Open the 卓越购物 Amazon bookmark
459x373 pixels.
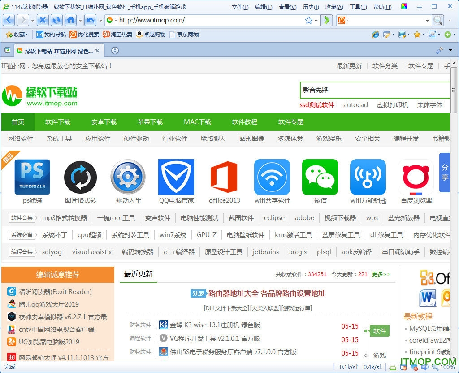[151, 35]
